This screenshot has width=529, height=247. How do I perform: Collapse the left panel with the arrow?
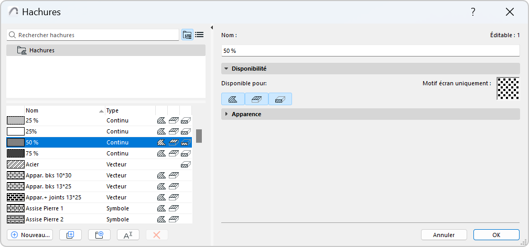coord(212,28)
